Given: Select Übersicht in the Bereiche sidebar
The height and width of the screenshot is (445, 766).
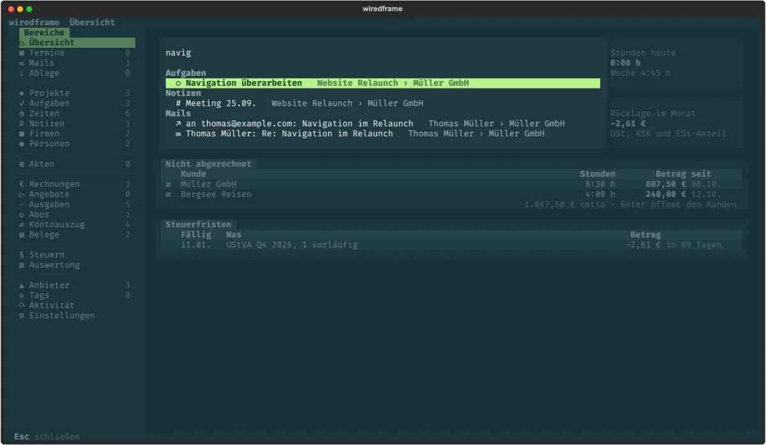Looking at the screenshot, I should pyautogui.click(x=77, y=43).
